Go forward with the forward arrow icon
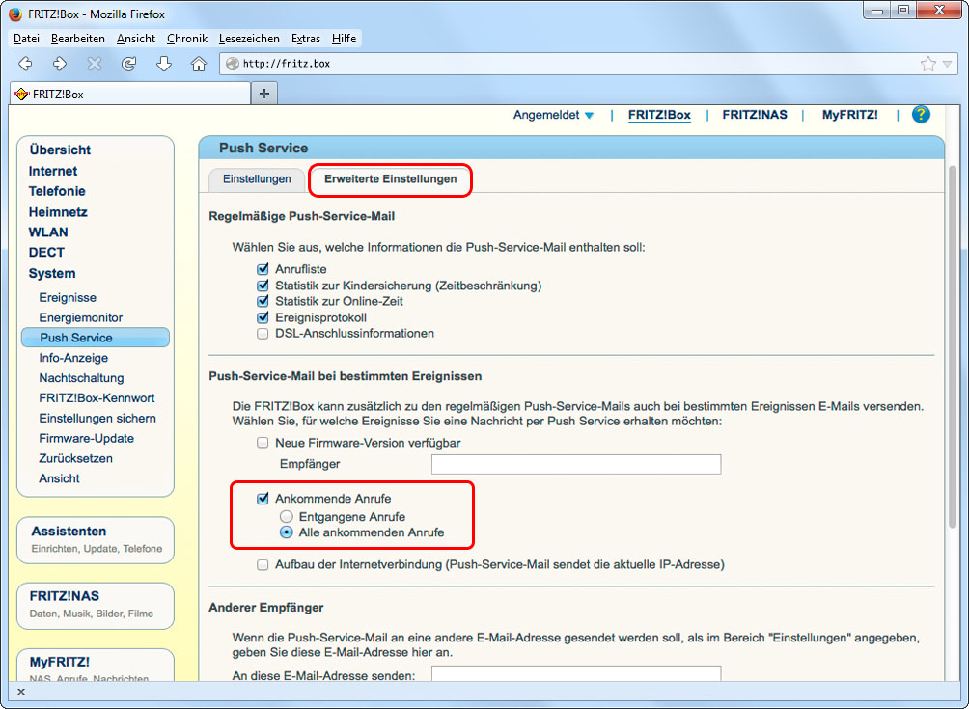The height and width of the screenshot is (709, 969). pyautogui.click(x=59, y=63)
